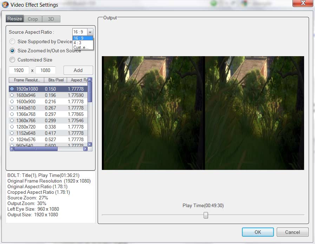Open the Crop tab
The height and width of the screenshot is (244, 315).
coord(33,19)
